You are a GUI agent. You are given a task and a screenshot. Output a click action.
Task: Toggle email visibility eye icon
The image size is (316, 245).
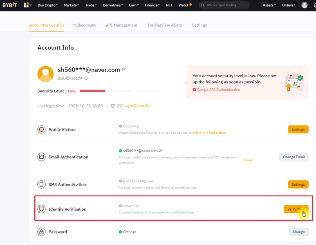click(x=161, y=151)
